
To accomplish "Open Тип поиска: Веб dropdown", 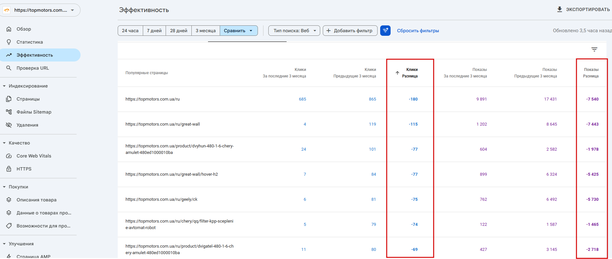I will [294, 31].
